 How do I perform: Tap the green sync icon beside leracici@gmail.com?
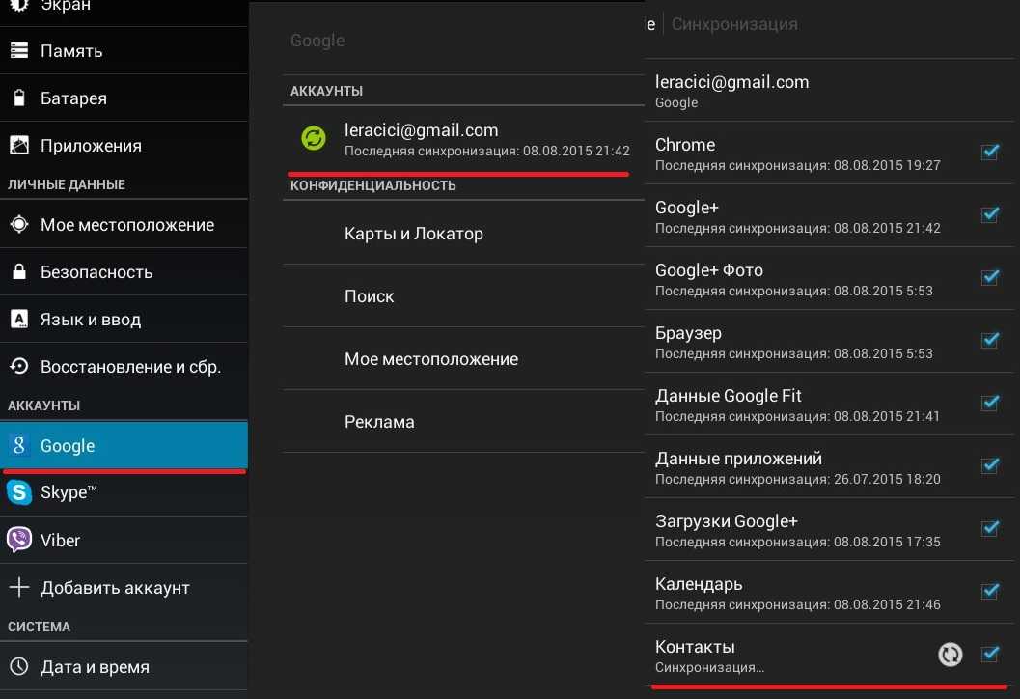point(314,138)
